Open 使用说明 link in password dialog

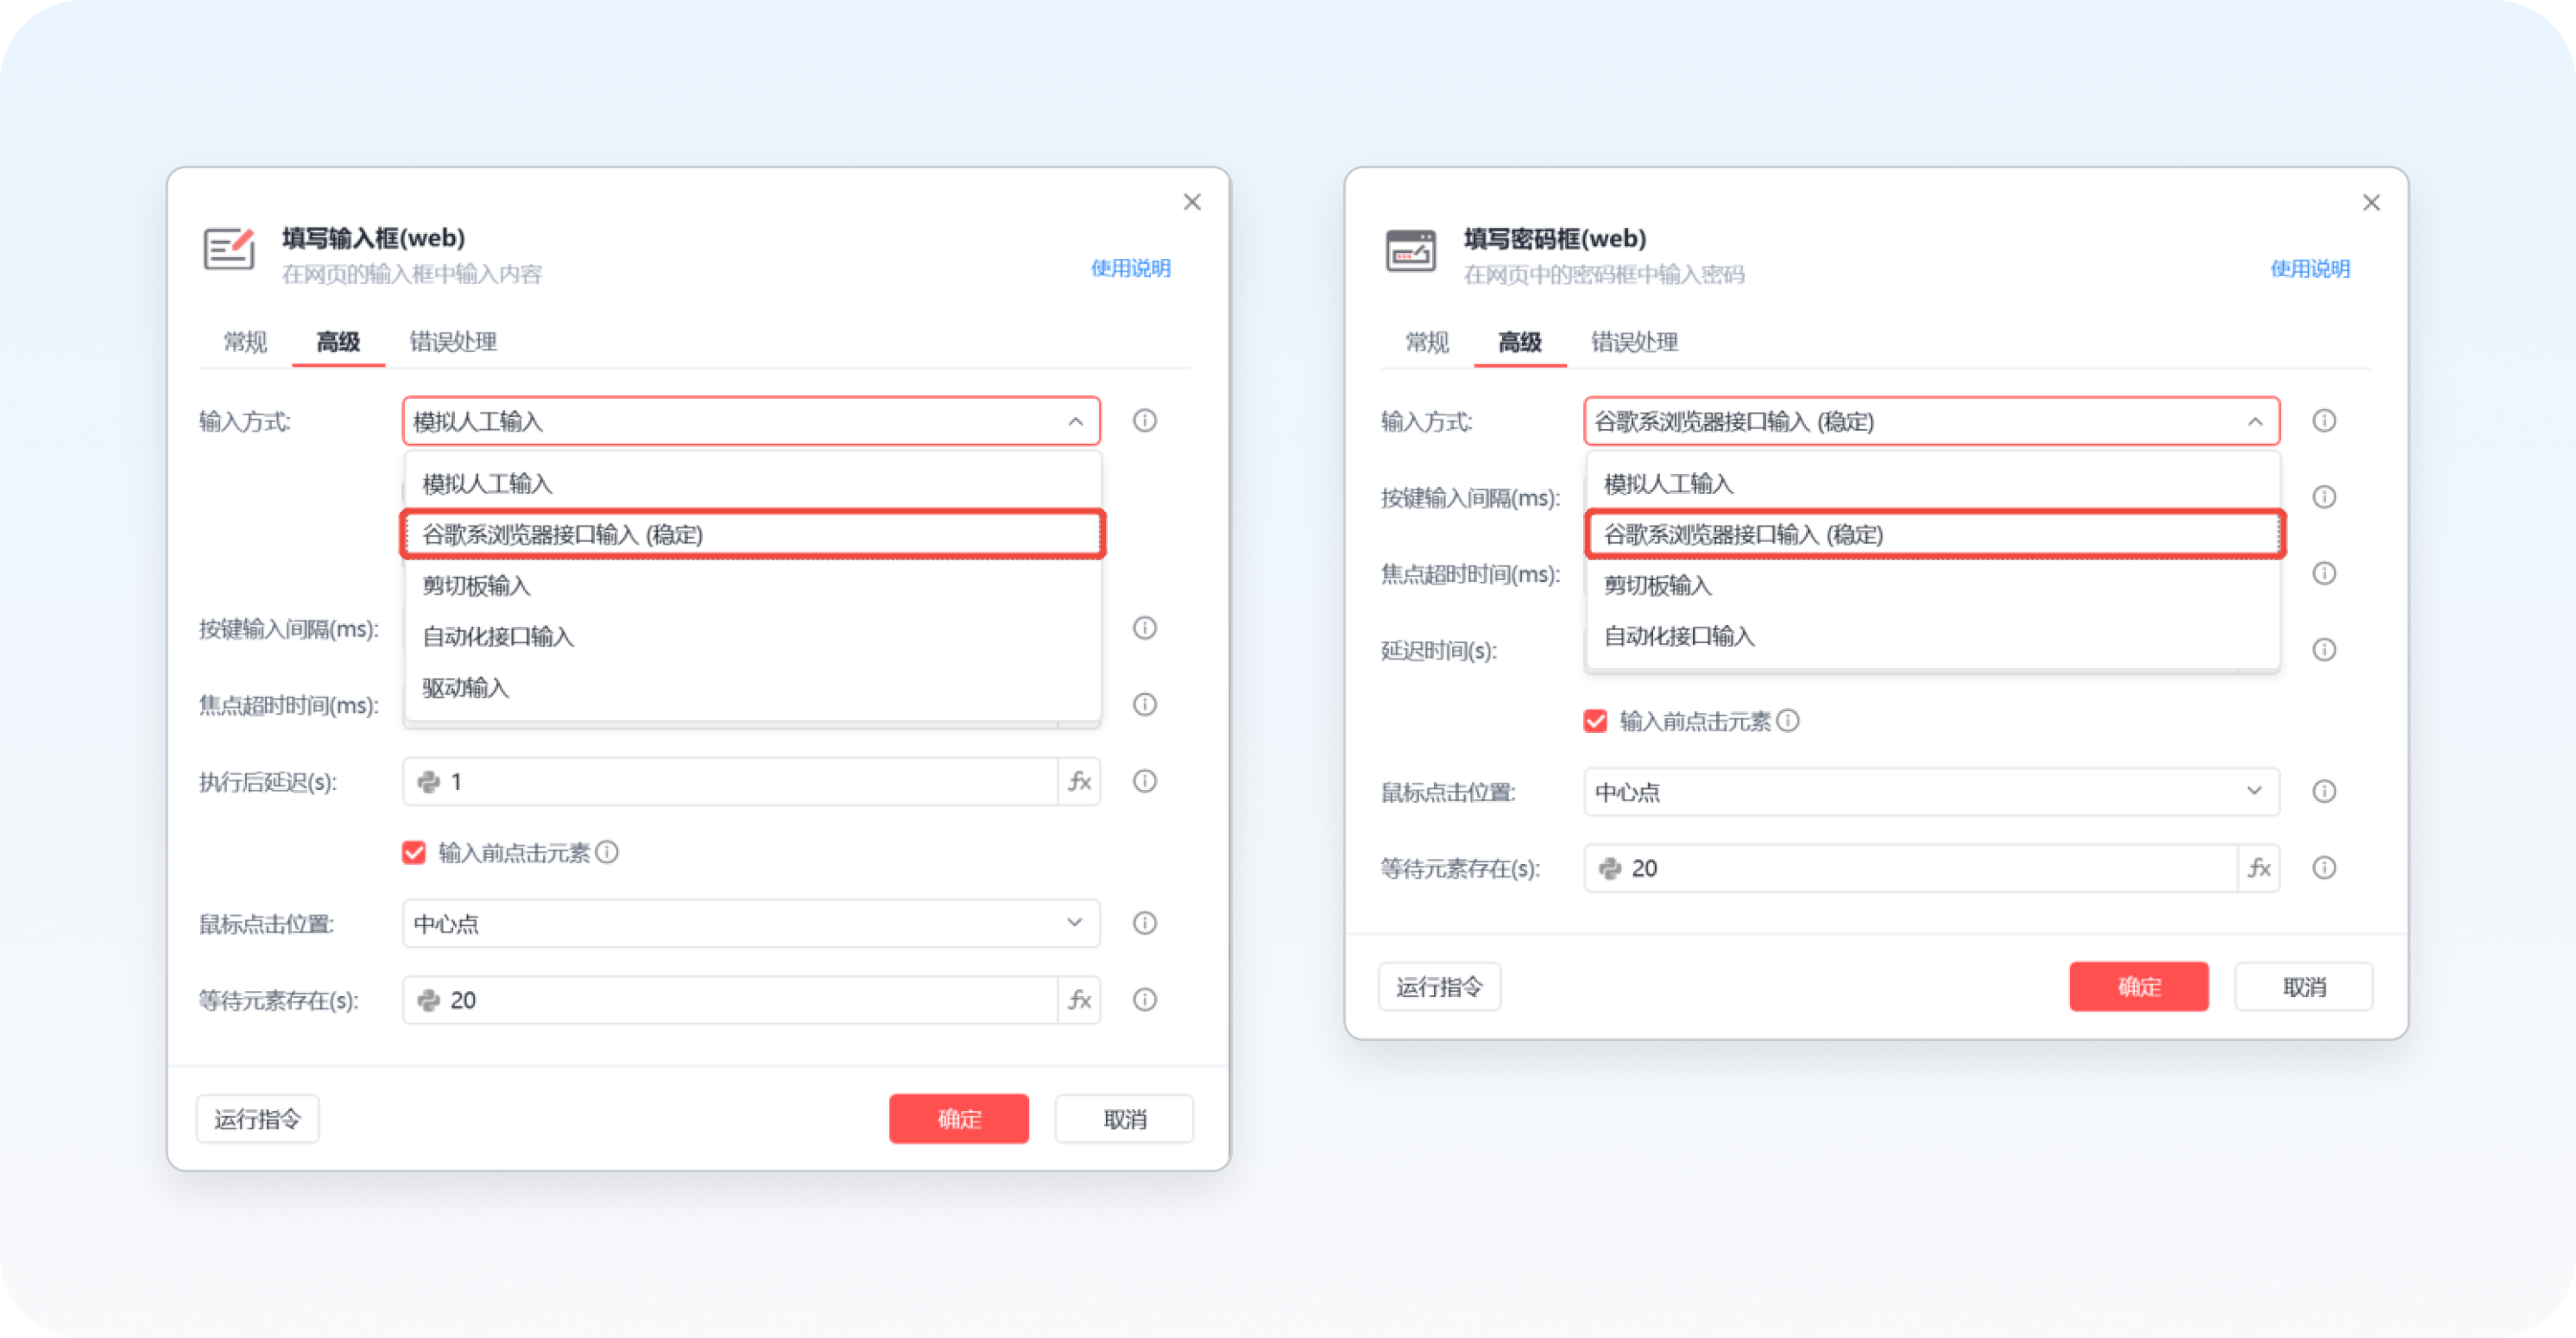[2309, 268]
